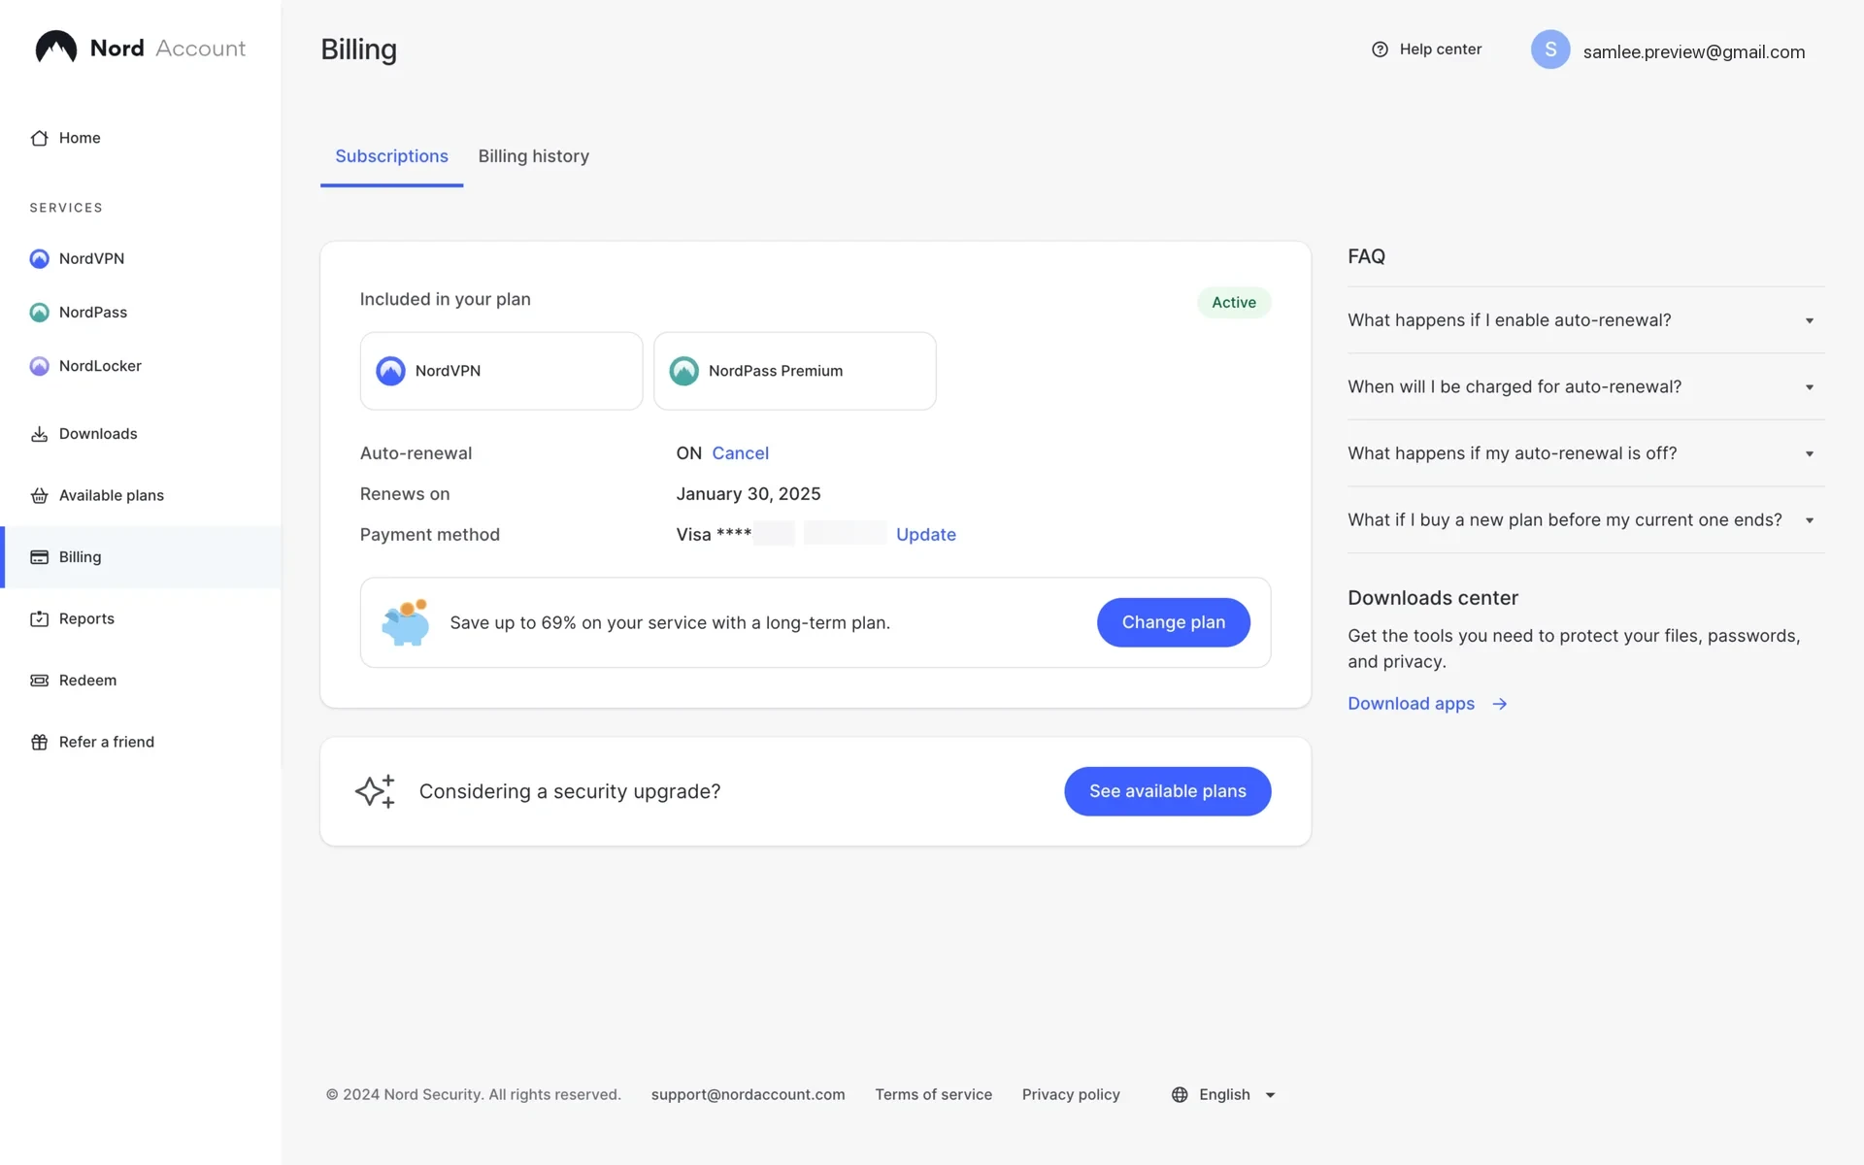Open Reports label in the sidebar

(86, 618)
